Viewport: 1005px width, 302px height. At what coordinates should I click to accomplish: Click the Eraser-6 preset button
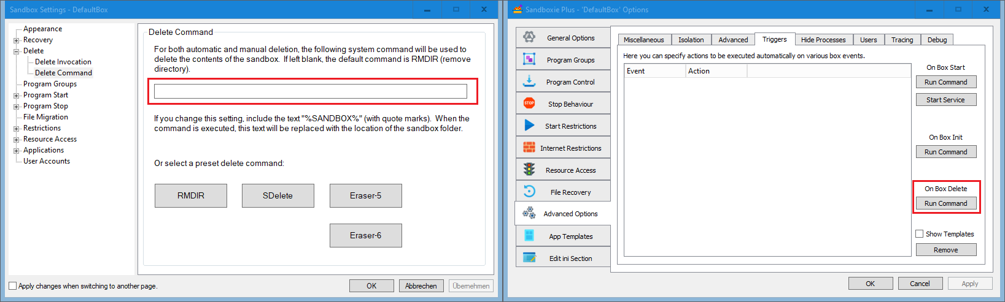(x=365, y=236)
